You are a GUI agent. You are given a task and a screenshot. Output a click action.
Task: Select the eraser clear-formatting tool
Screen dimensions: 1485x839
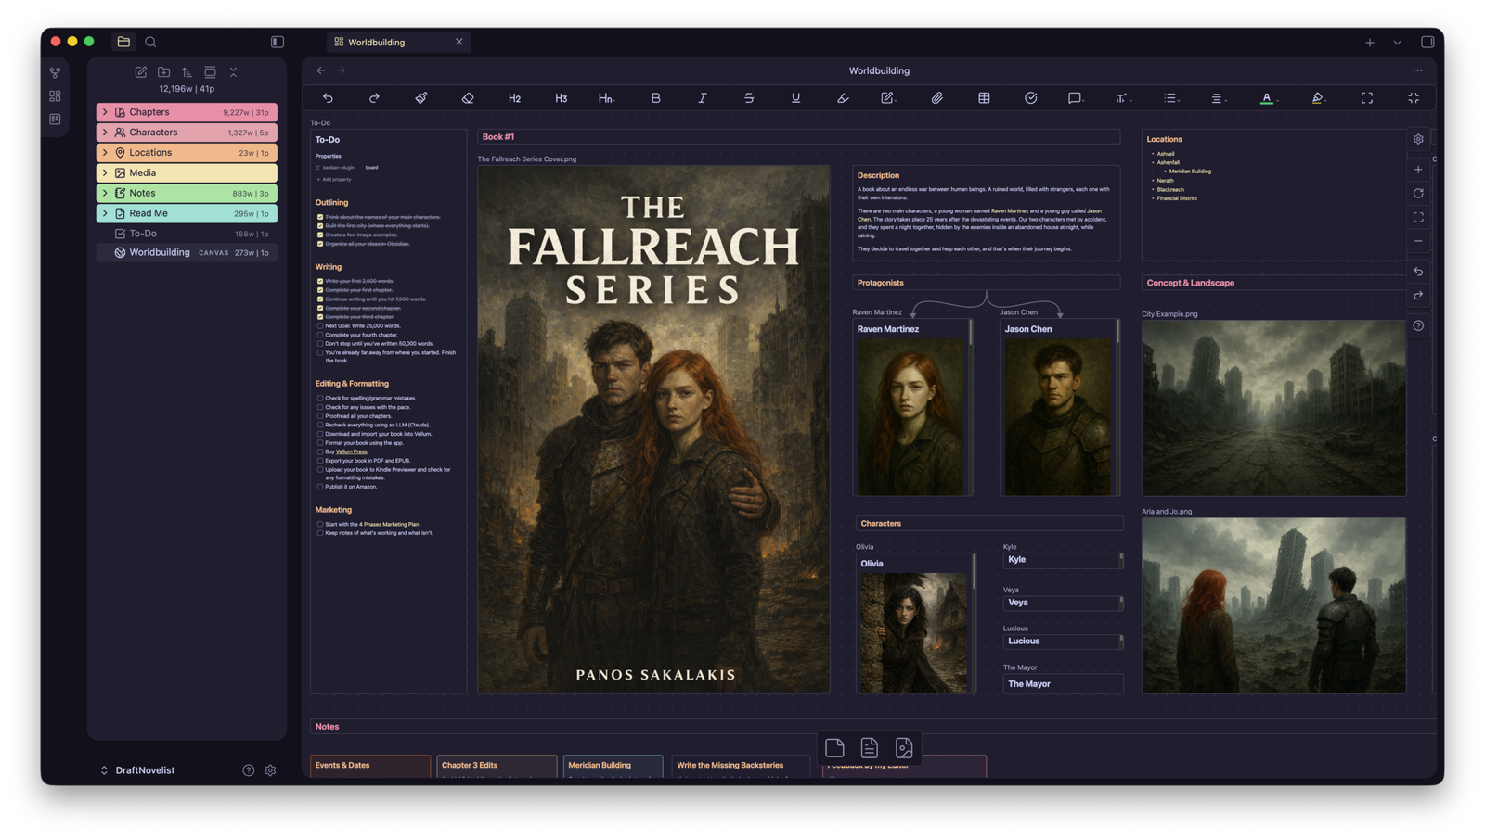coord(468,98)
